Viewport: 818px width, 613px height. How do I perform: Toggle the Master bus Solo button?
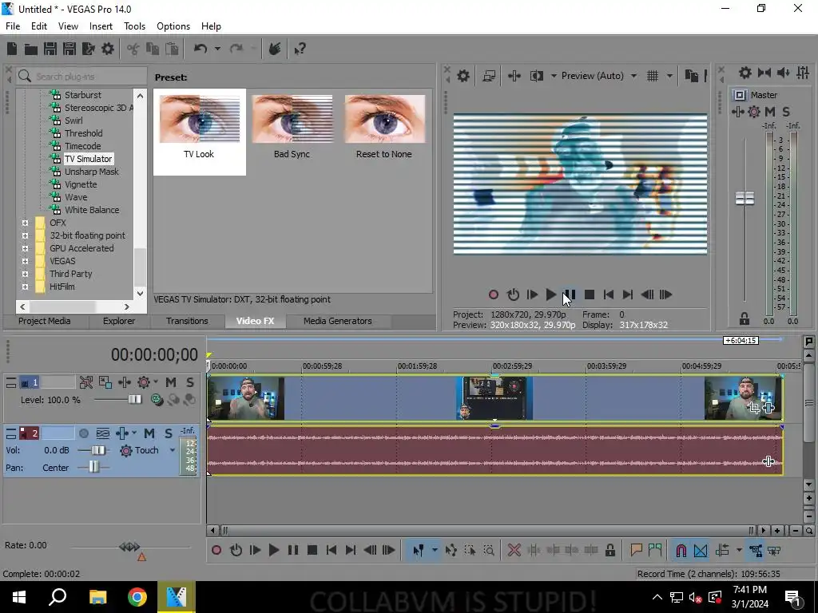pos(786,112)
